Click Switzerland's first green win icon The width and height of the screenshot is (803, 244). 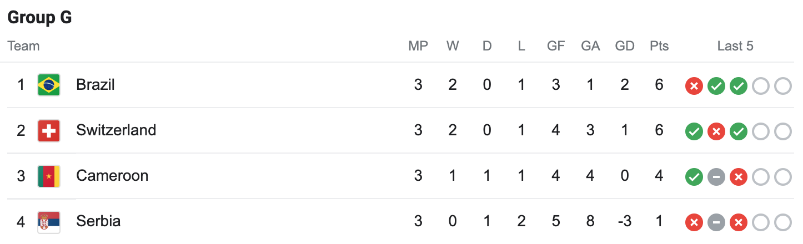694,131
